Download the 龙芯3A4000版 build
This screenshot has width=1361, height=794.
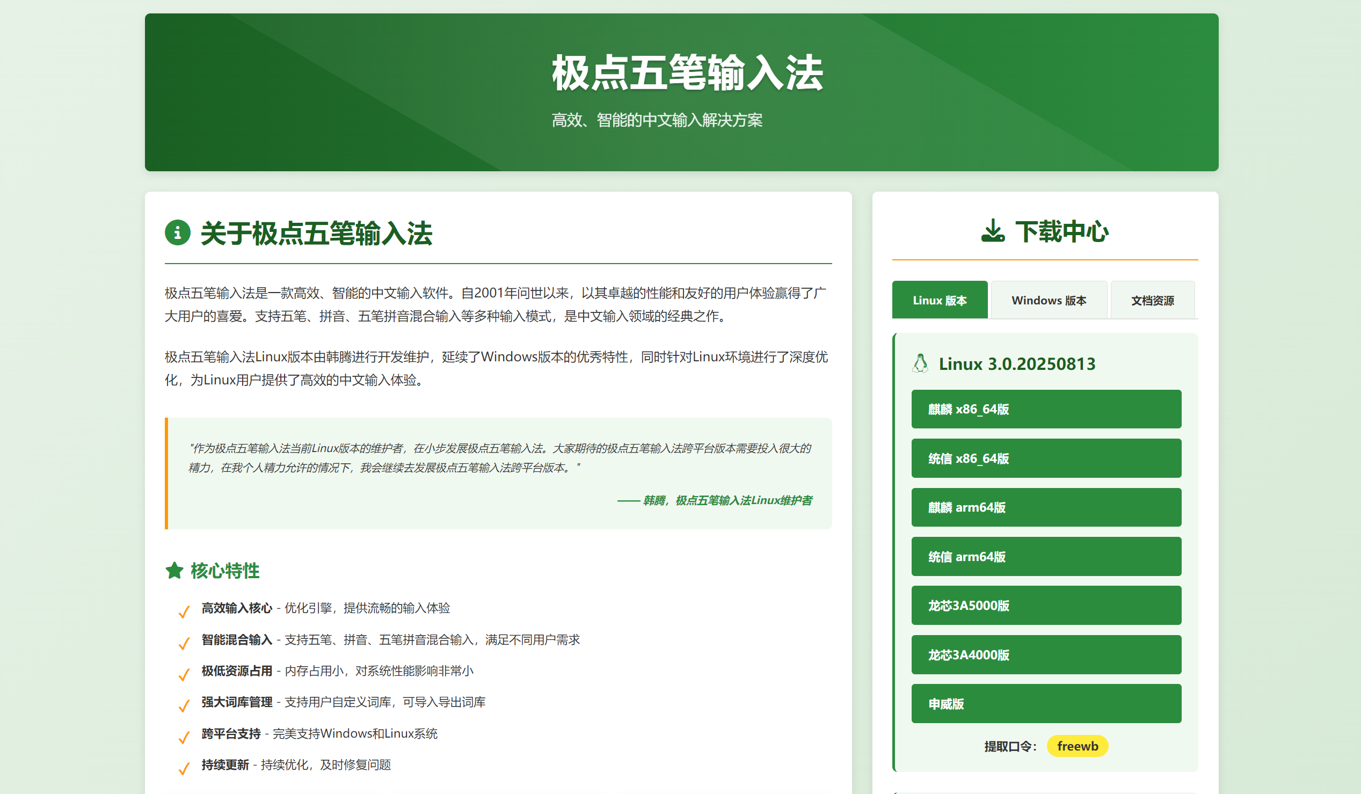pyautogui.click(x=1046, y=654)
